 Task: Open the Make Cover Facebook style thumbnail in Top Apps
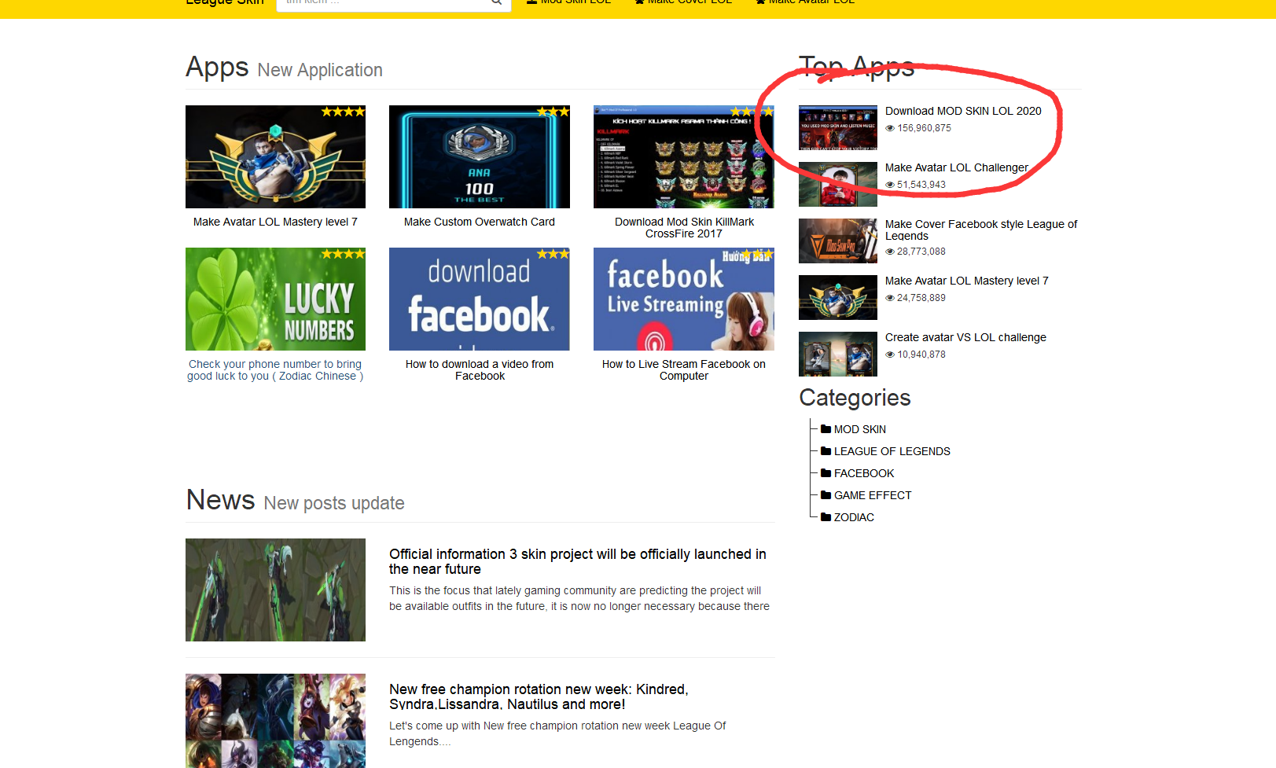[838, 241]
